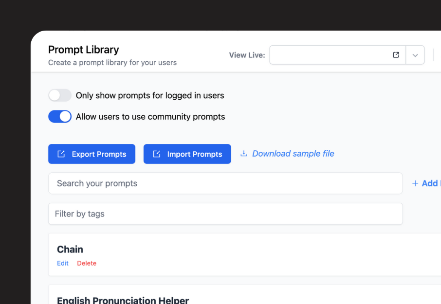Click the plus Add button
The height and width of the screenshot is (304, 441).
click(x=426, y=183)
